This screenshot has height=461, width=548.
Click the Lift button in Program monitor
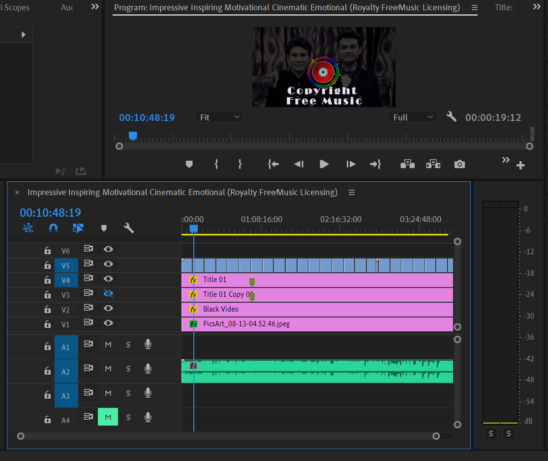click(407, 164)
